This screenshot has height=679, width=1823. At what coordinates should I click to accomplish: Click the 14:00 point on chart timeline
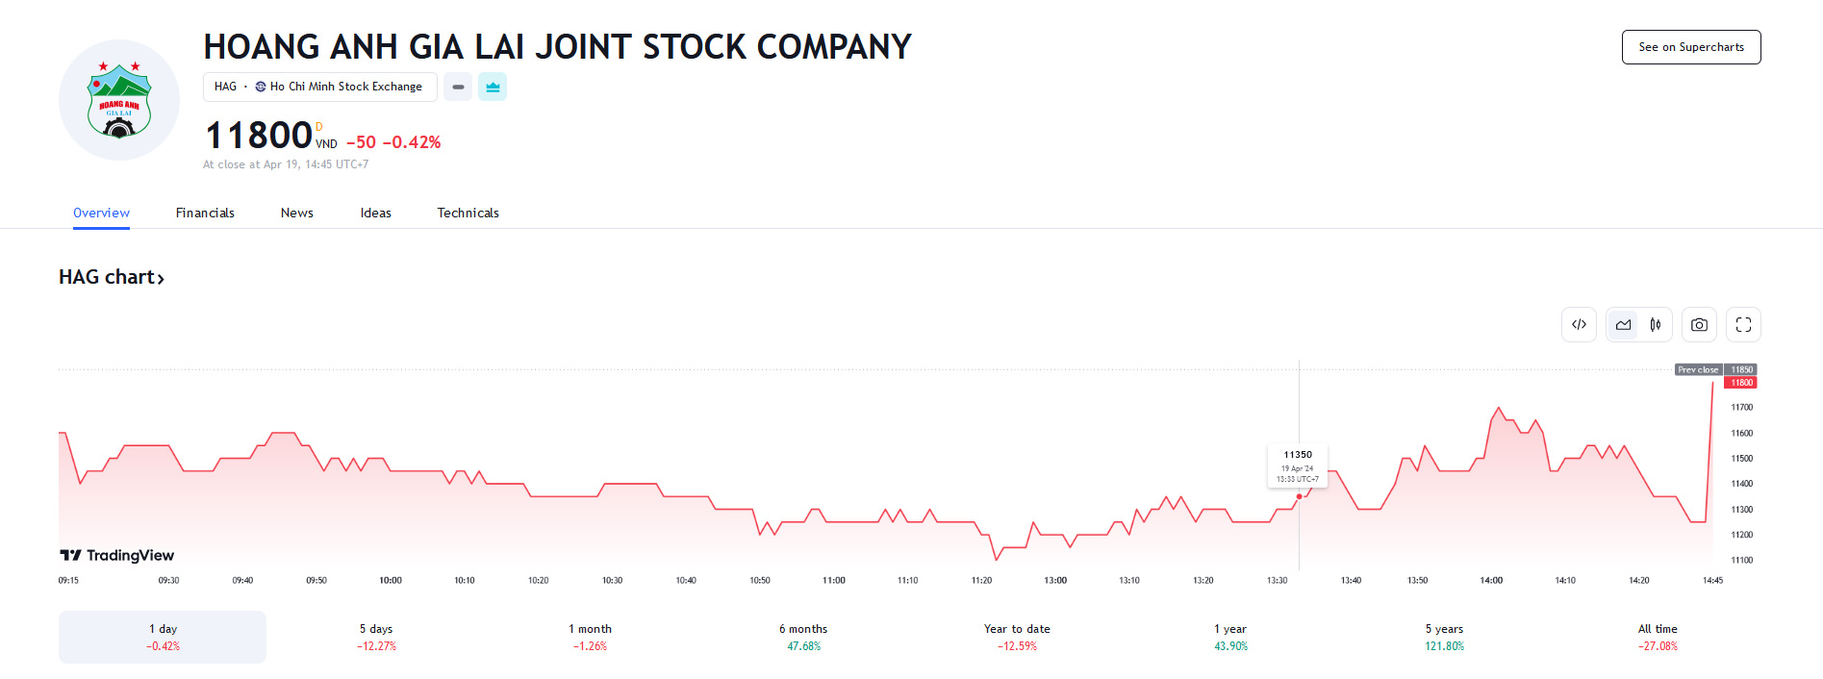[1491, 580]
